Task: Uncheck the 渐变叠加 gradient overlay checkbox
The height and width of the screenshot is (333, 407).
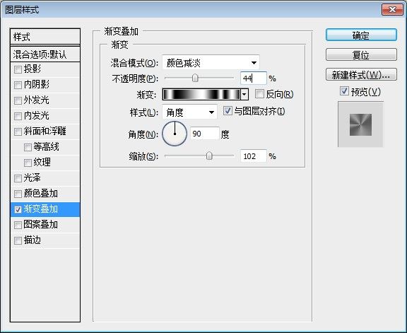Action: pyautogui.click(x=18, y=209)
